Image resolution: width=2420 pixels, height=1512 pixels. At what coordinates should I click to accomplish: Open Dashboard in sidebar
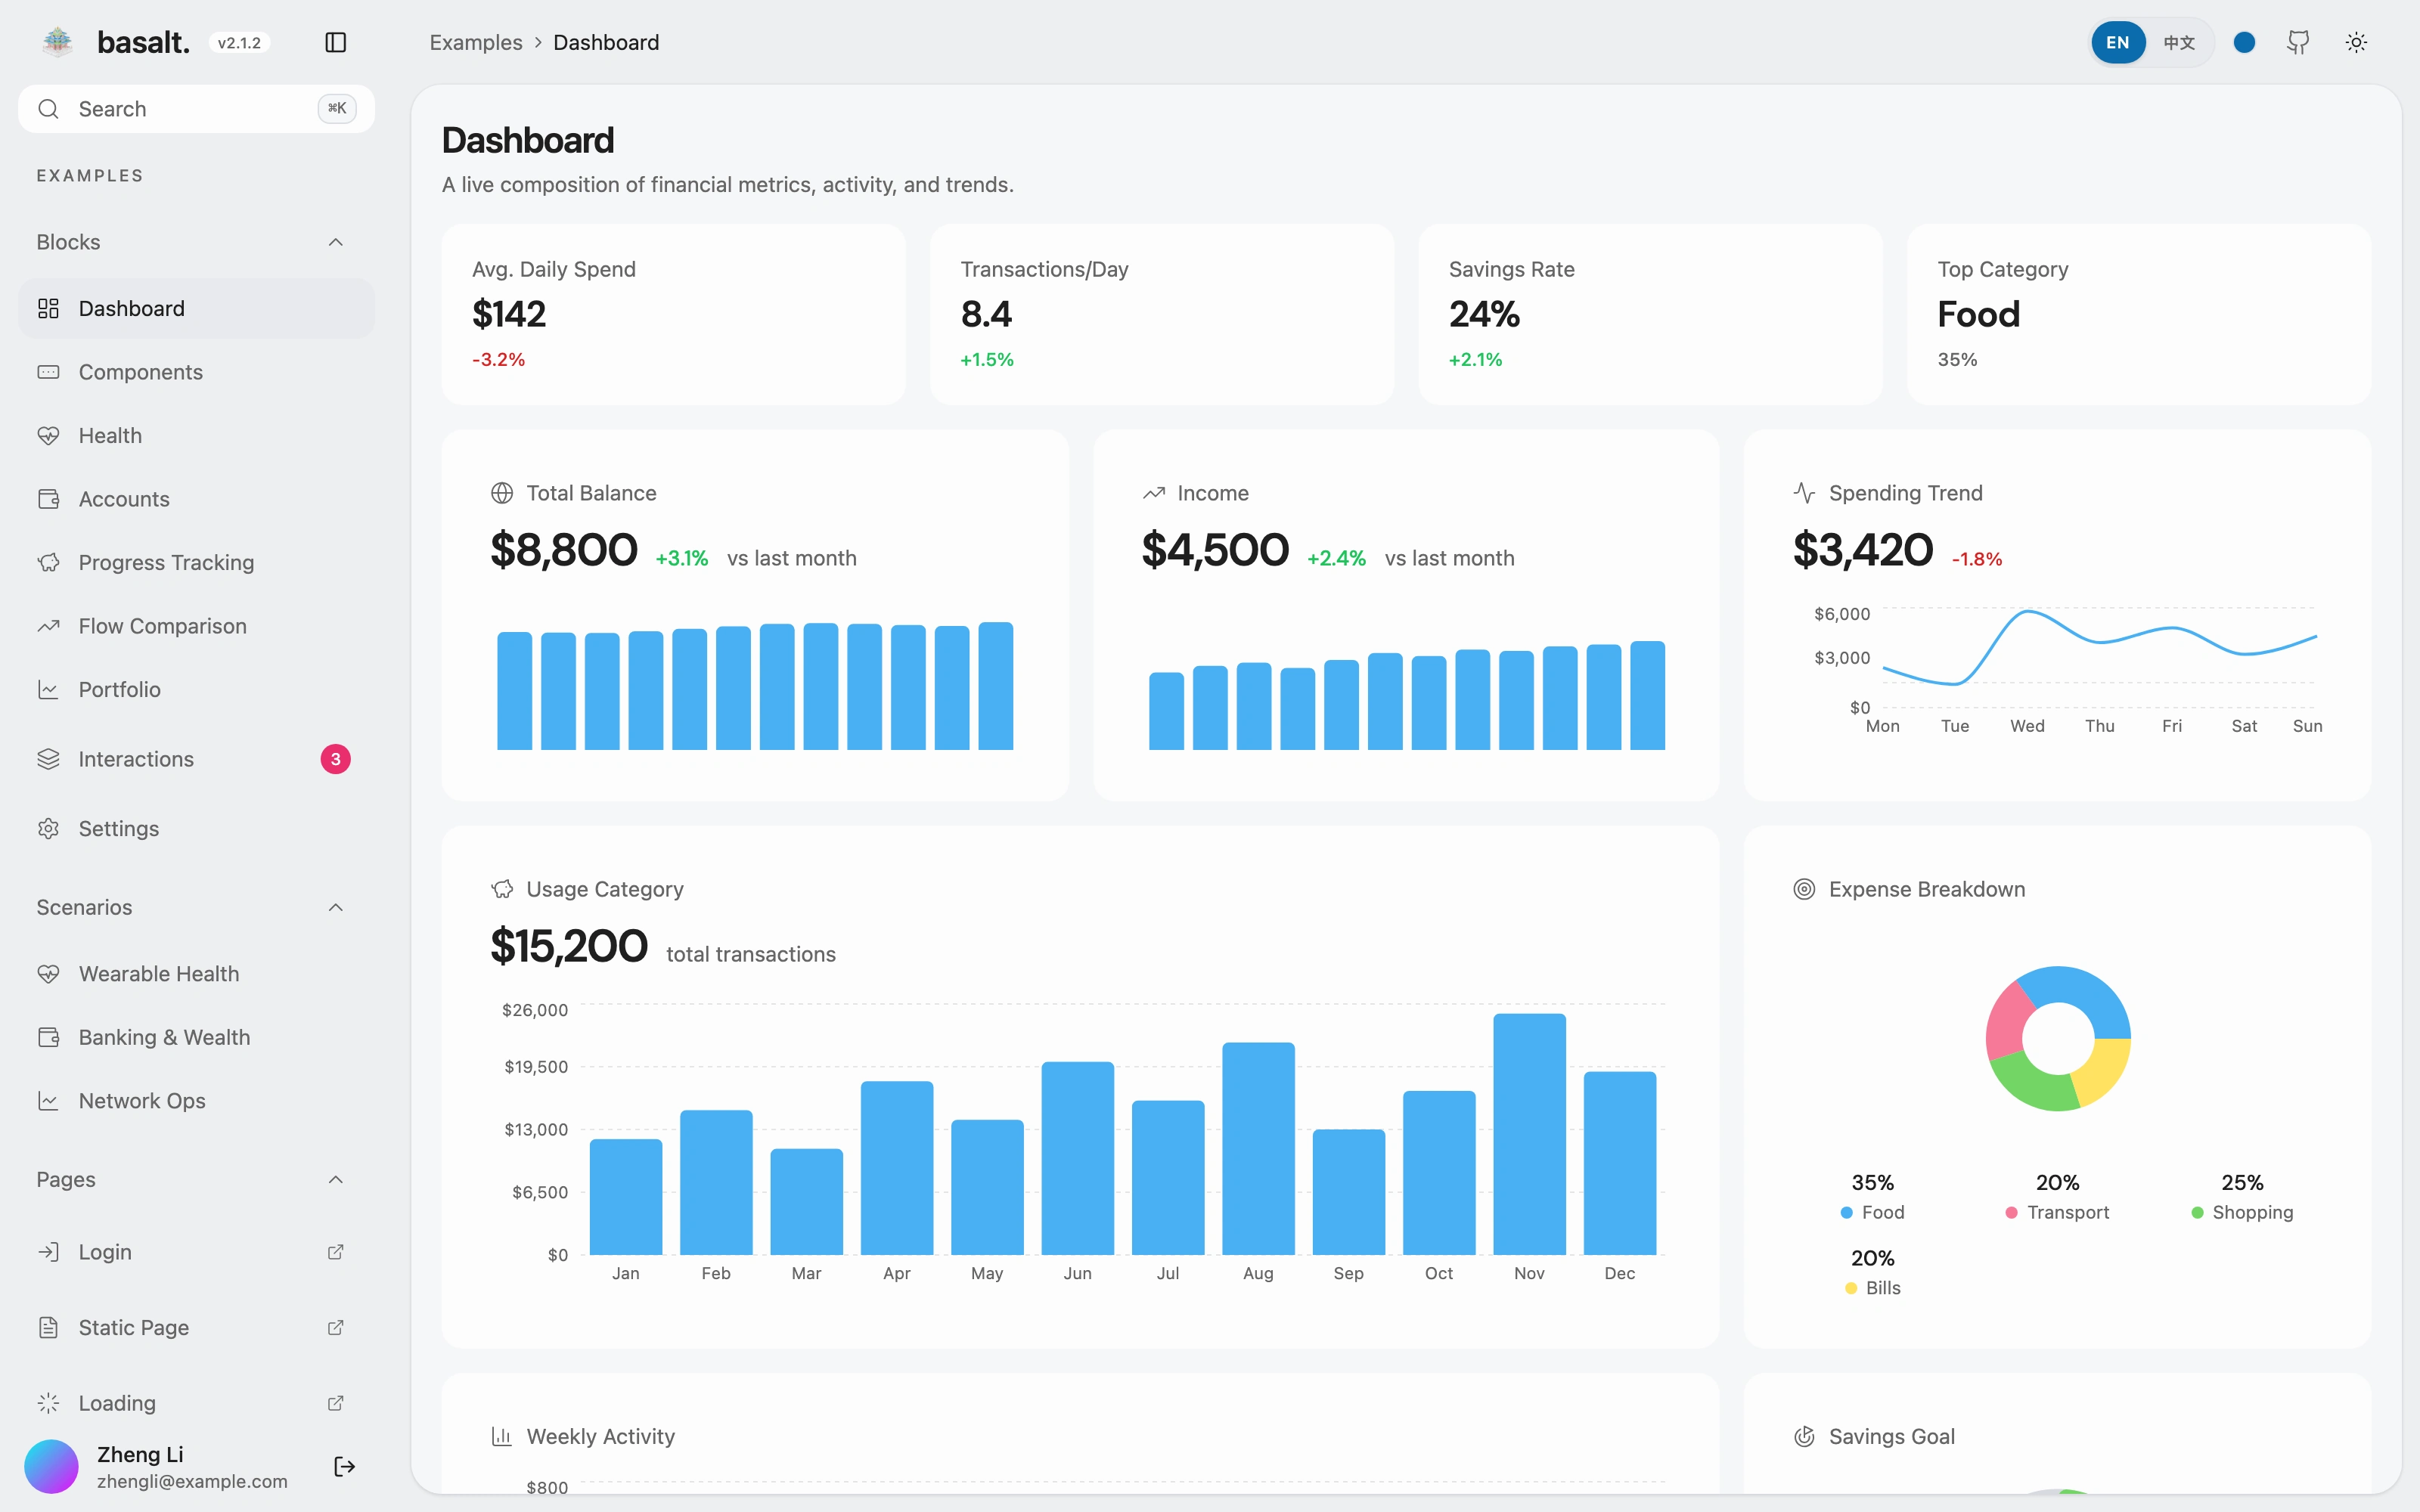196,308
